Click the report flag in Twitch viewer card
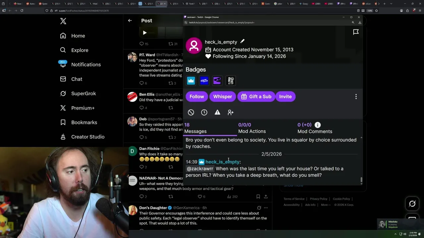 (x=356, y=32)
